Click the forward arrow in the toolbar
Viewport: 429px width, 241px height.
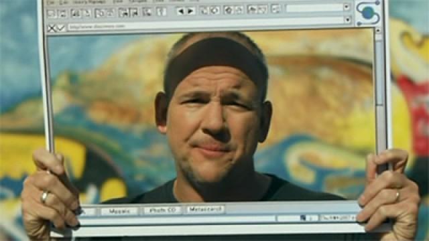click(x=190, y=11)
